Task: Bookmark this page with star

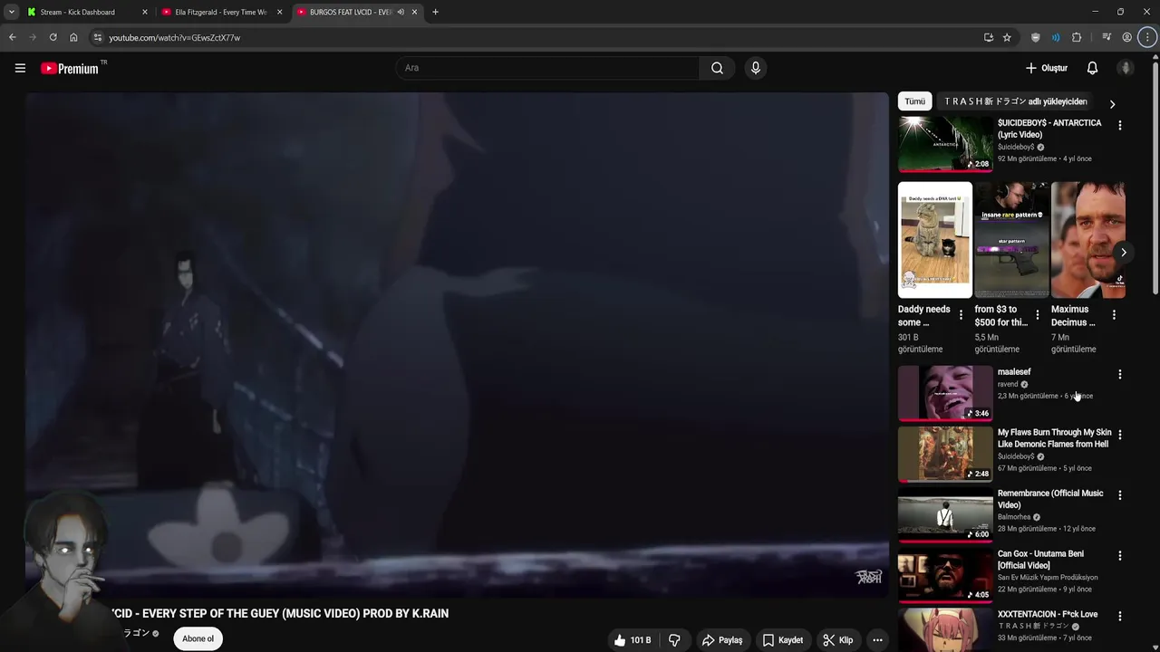Action: pos(1007,37)
